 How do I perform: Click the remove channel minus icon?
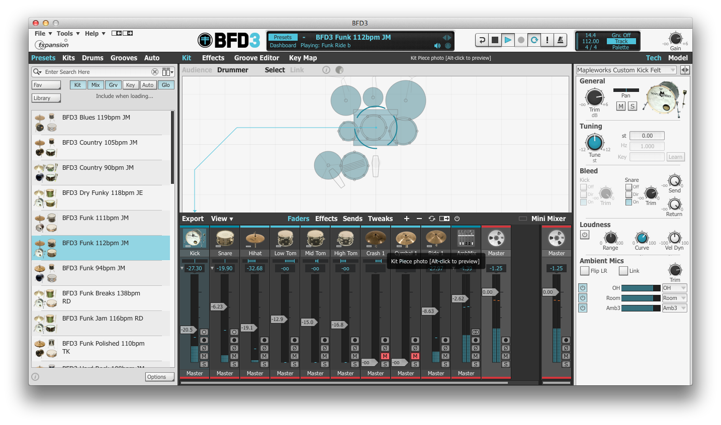pyautogui.click(x=419, y=219)
